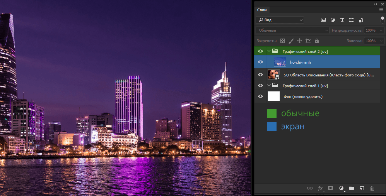386x196 pixels.
Task: Filter layers by pixel layer type
Action: pos(323,20)
